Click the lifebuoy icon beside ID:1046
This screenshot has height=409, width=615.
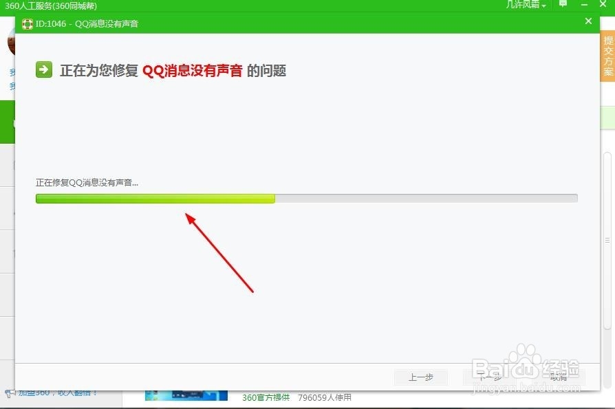pyautogui.click(x=28, y=24)
